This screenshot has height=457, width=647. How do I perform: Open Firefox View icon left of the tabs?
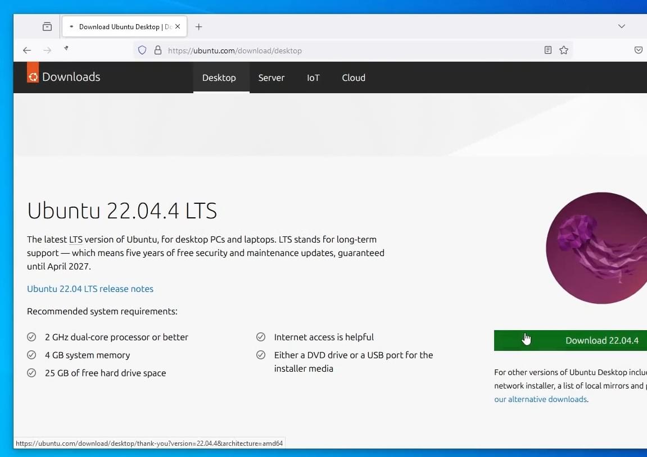(47, 27)
